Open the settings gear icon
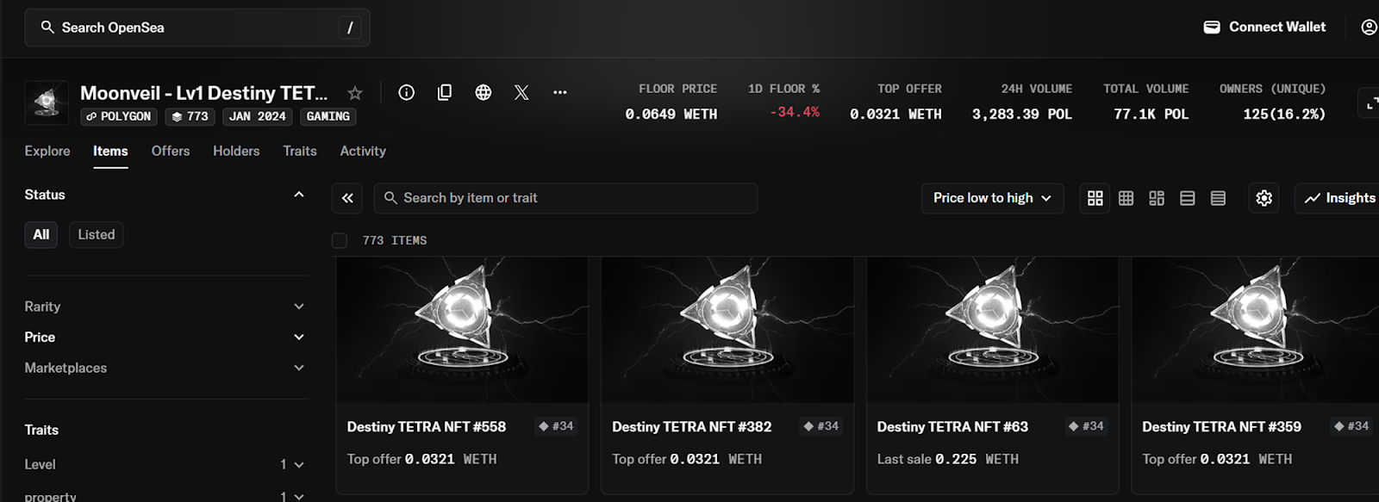Screen dimensions: 1379x502 pos(1264,198)
